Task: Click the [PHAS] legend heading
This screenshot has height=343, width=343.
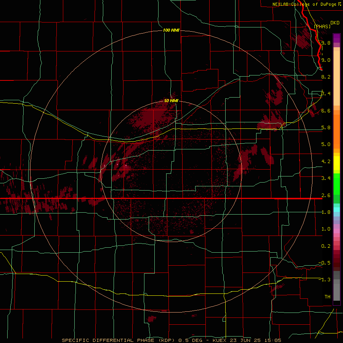Action: click(322, 26)
